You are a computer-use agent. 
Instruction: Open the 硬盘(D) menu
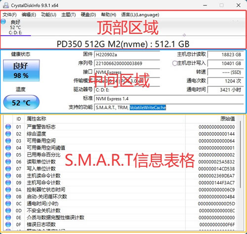[x=88, y=15]
